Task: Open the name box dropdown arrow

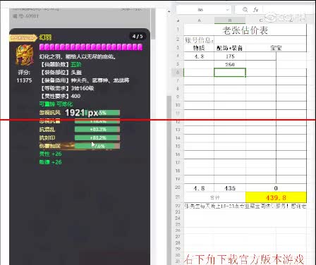Action: coord(227,10)
